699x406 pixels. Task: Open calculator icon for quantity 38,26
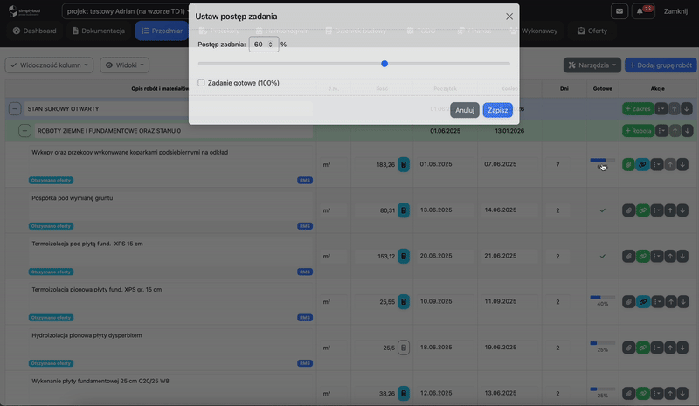[x=404, y=393]
